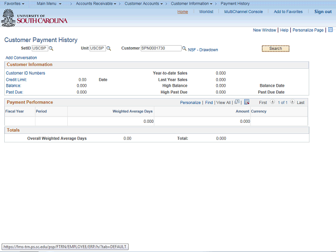Click the page layout icon beside Personalize Page
Screen dimensions: 336x252
click(330, 30)
